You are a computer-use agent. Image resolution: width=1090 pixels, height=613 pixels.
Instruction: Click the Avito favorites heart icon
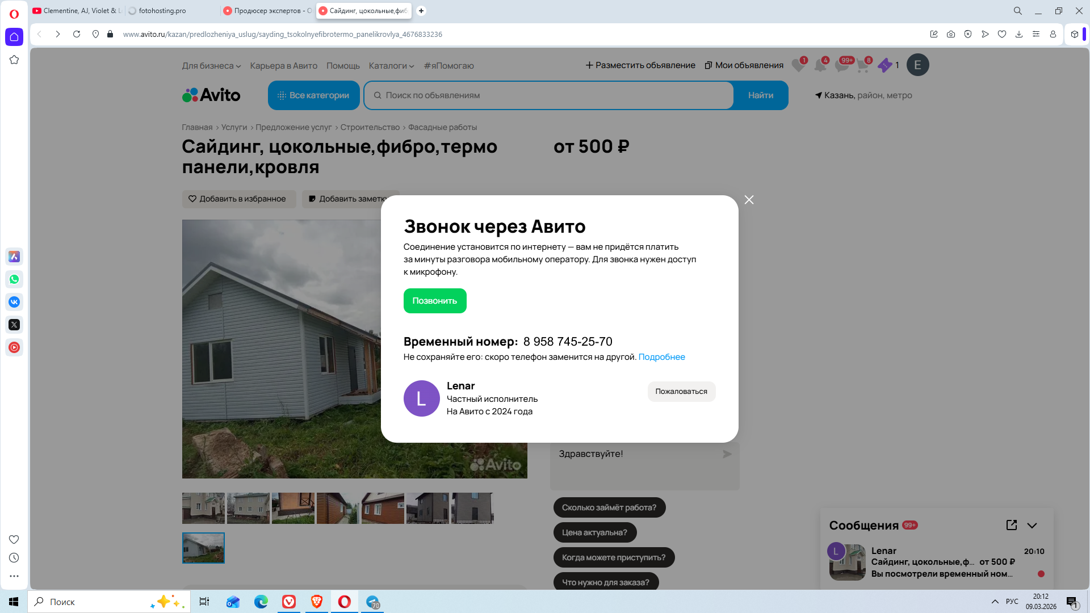pos(798,66)
